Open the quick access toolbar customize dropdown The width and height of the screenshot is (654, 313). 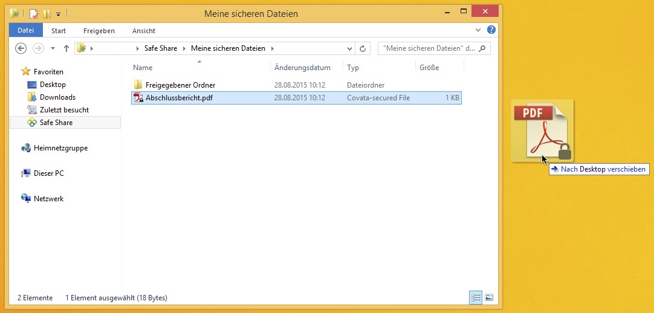click(59, 14)
